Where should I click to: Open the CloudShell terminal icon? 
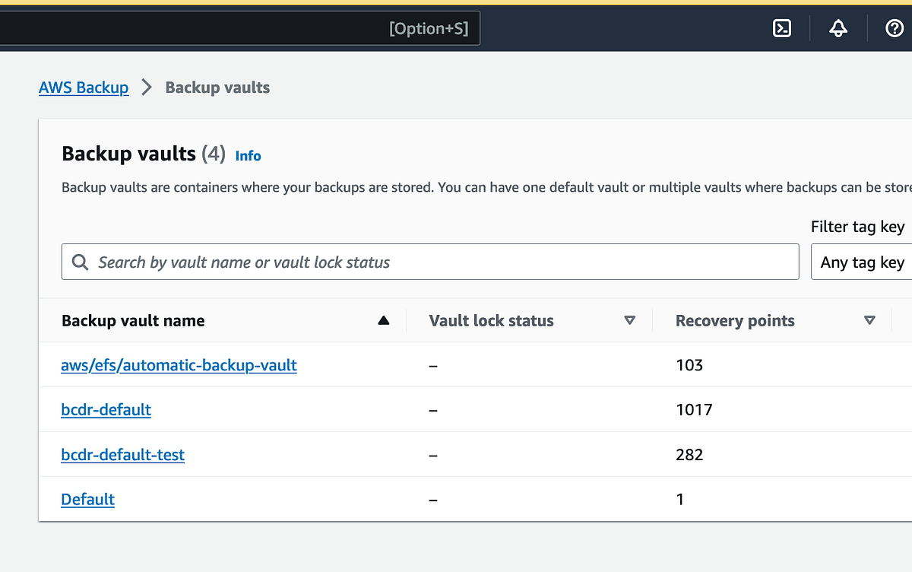coord(782,29)
